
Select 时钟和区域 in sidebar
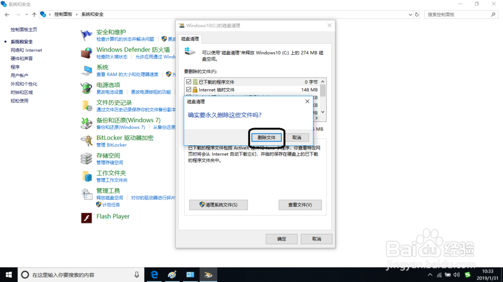(22, 92)
